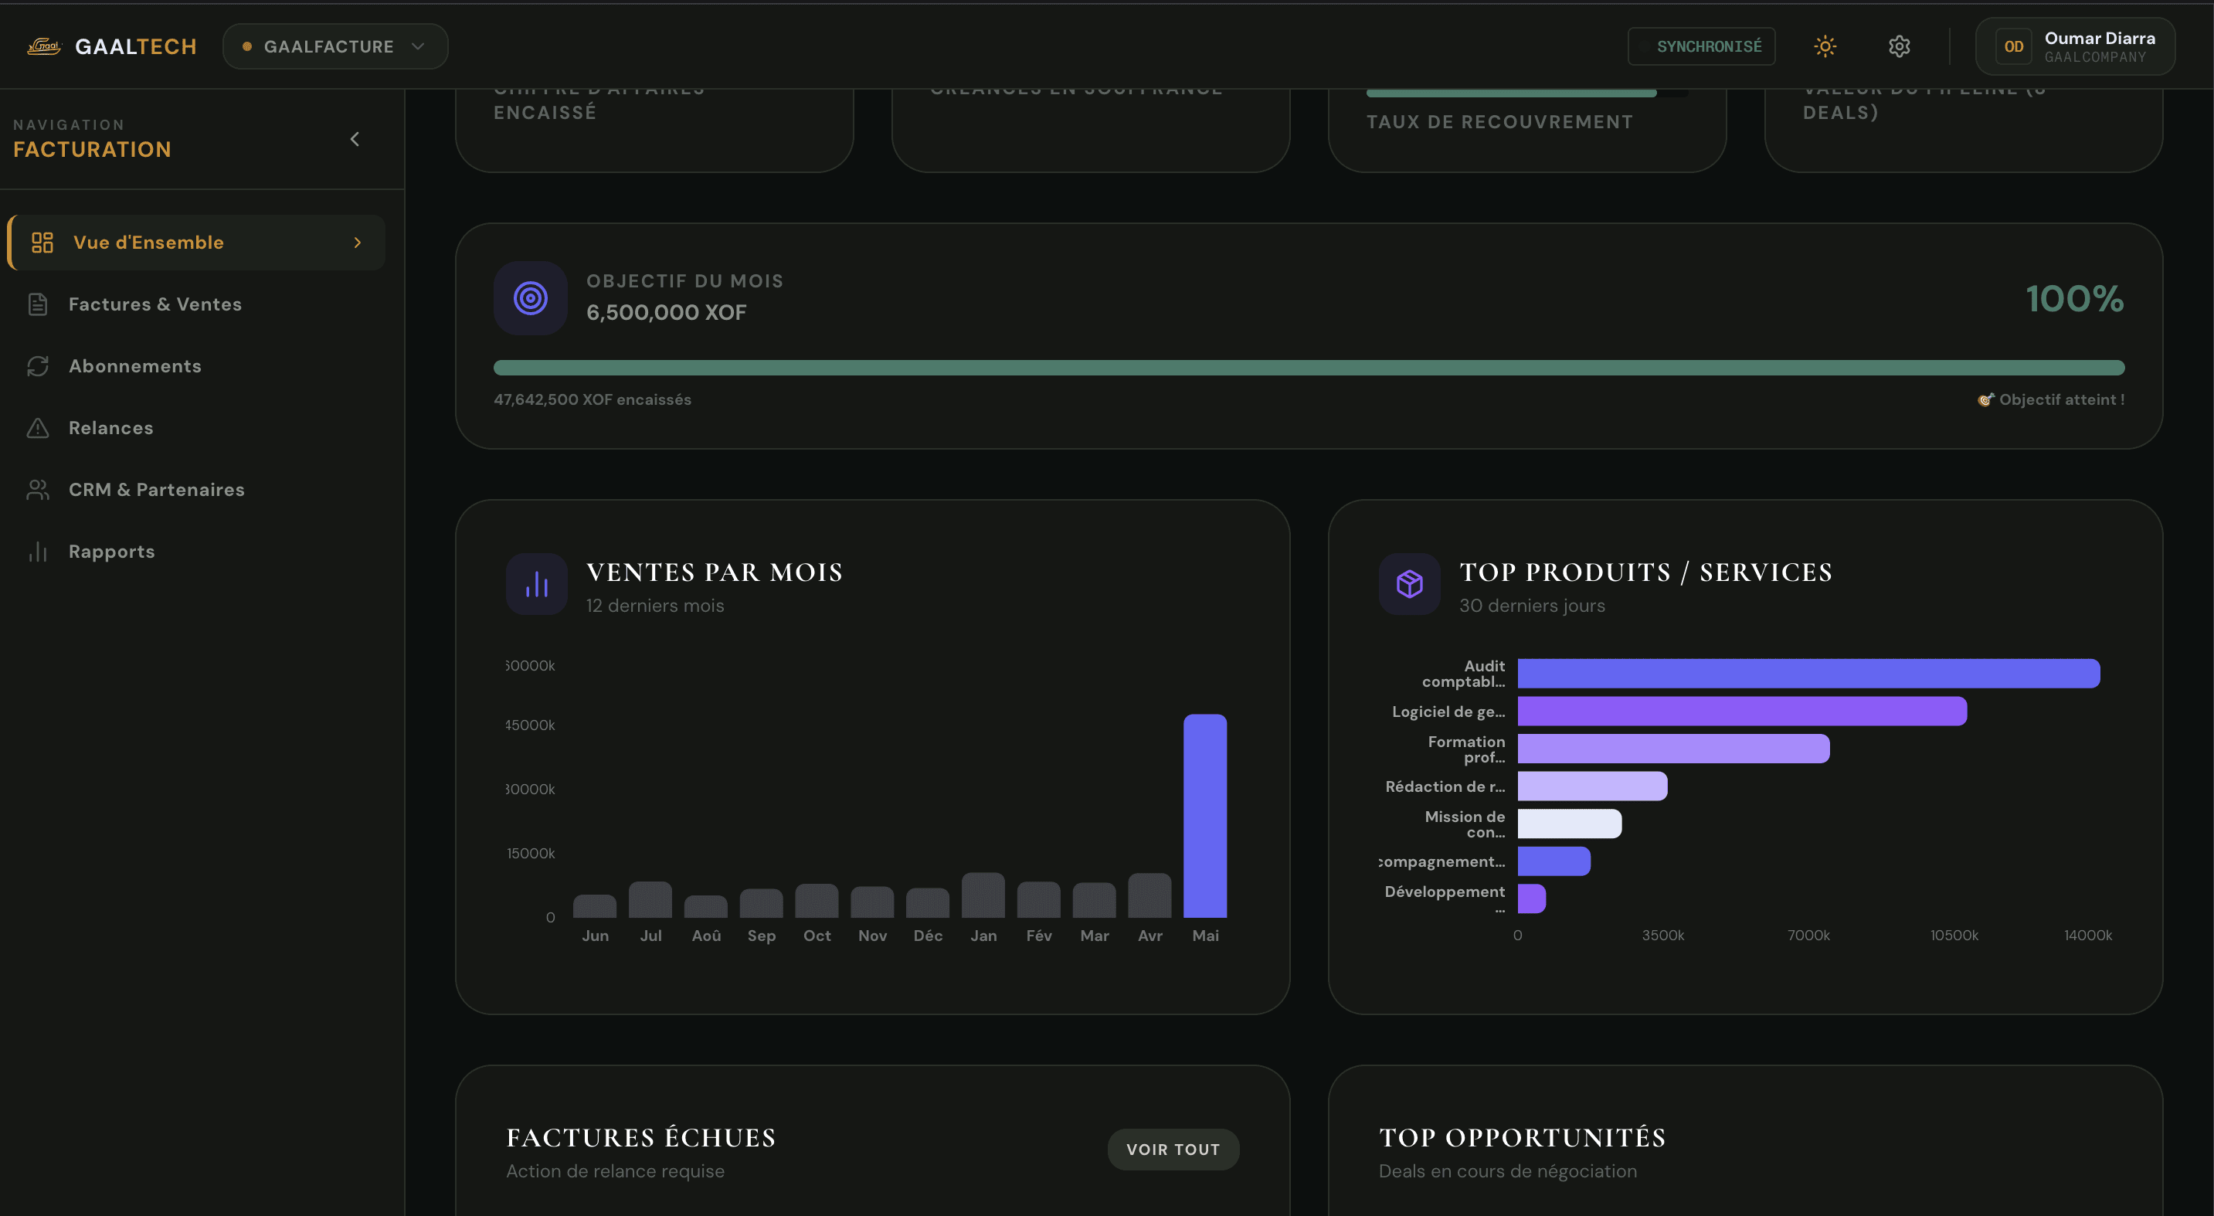Viewport: 2214px width, 1216px height.
Task: Click the Formation prof product bar
Action: coord(1673,749)
